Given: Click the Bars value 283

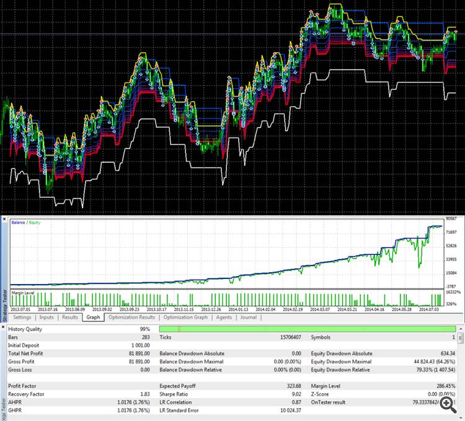Looking at the screenshot, I should [146, 337].
